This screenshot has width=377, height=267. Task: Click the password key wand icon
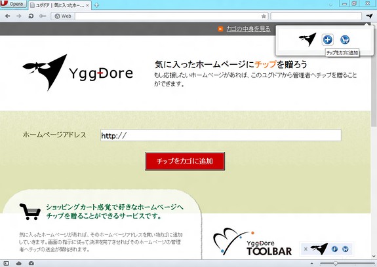point(43,16)
